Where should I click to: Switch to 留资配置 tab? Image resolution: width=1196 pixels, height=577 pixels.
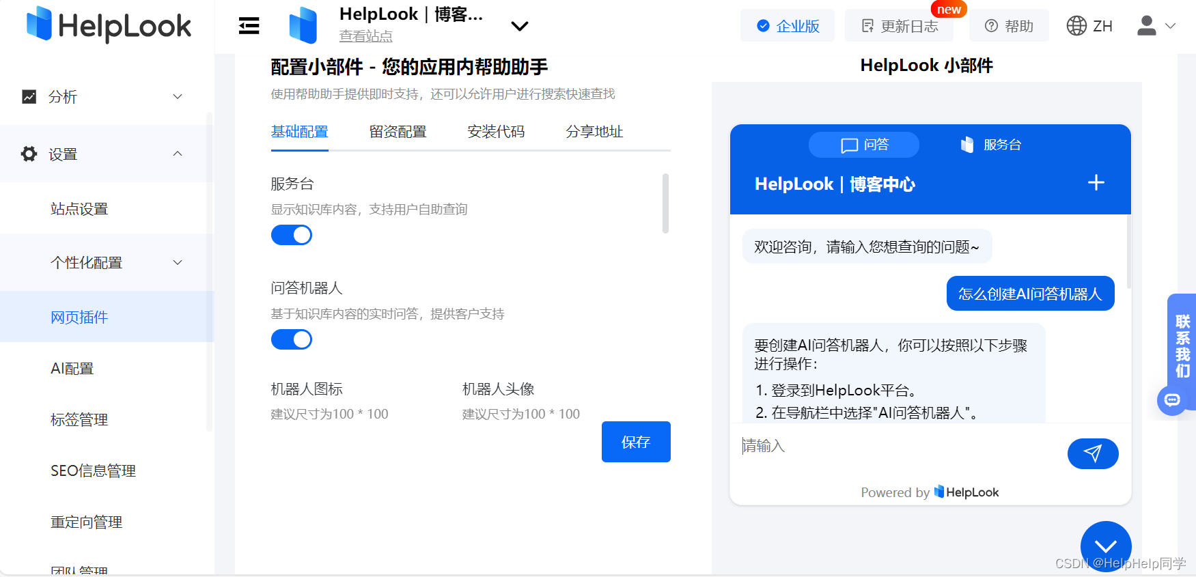[x=398, y=132]
